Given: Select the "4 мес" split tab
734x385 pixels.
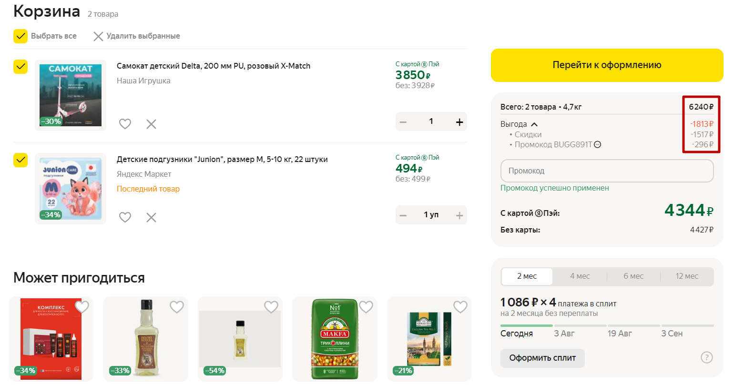Looking at the screenshot, I should click(x=580, y=276).
